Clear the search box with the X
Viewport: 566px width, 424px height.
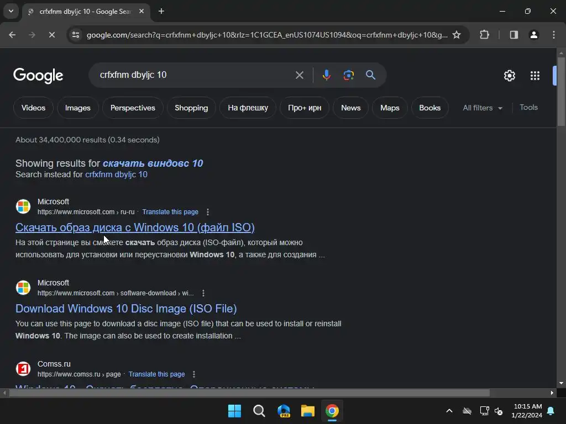pyautogui.click(x=299, y=75)
